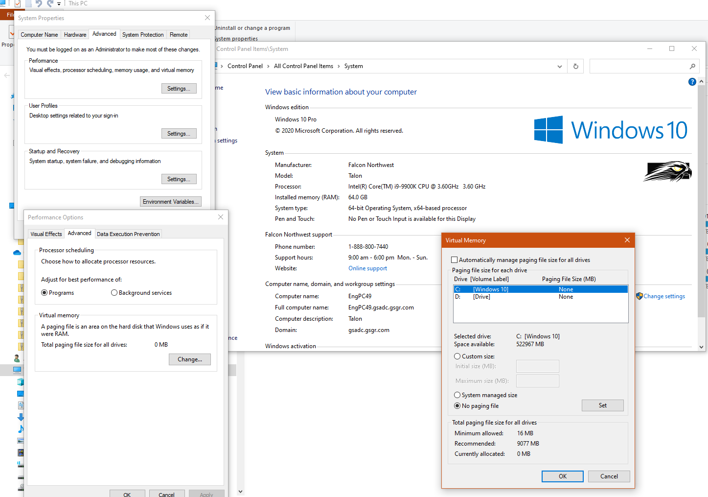Click the OneDrive cloud icon in sidebar
The image size is (708, 497).
(17, 253)
